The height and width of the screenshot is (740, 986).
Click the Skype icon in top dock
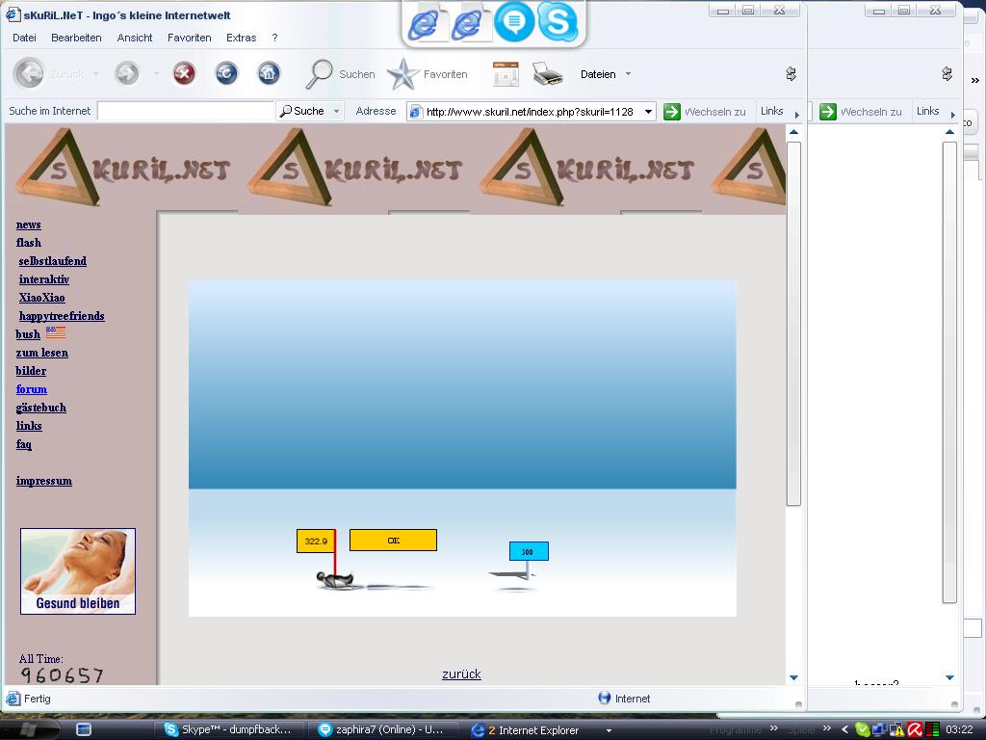click(557, 22)
